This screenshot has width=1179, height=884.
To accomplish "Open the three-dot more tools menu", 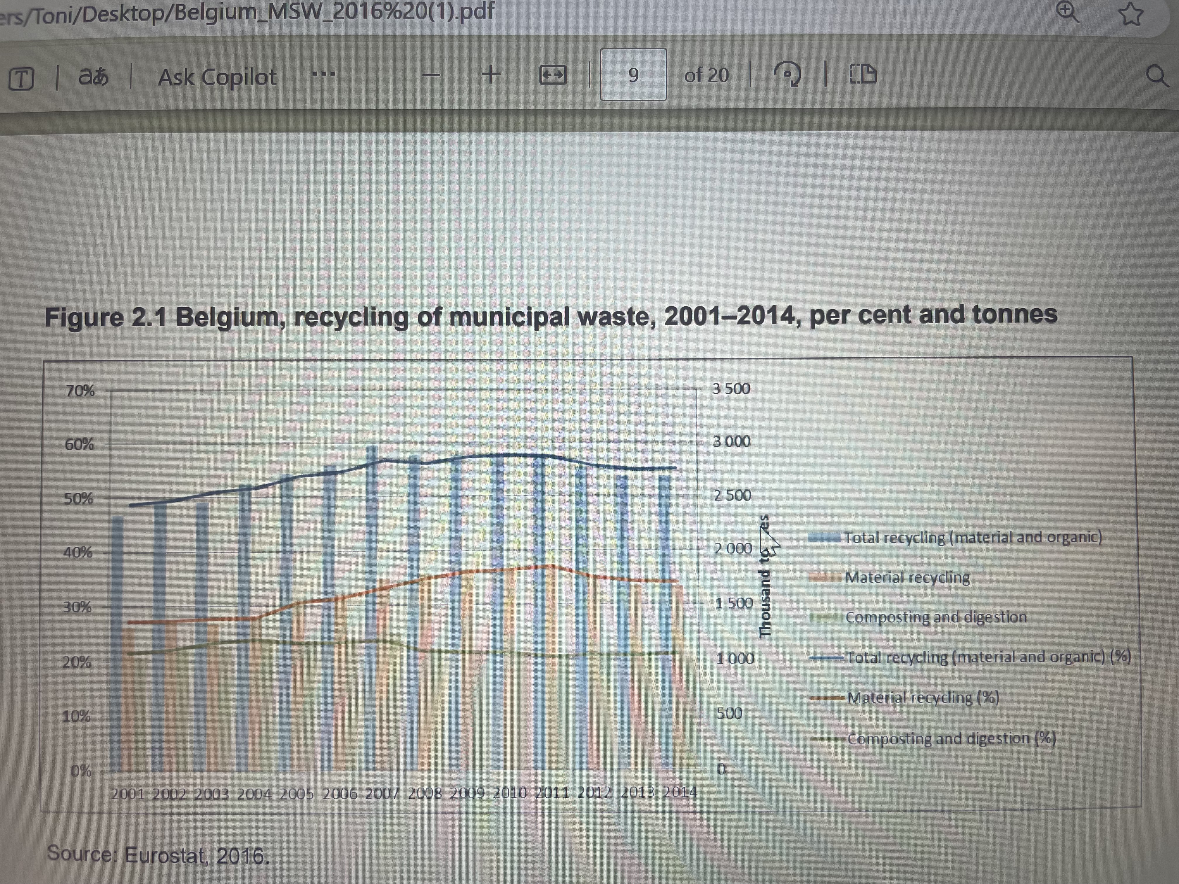I will pos(323,74).
